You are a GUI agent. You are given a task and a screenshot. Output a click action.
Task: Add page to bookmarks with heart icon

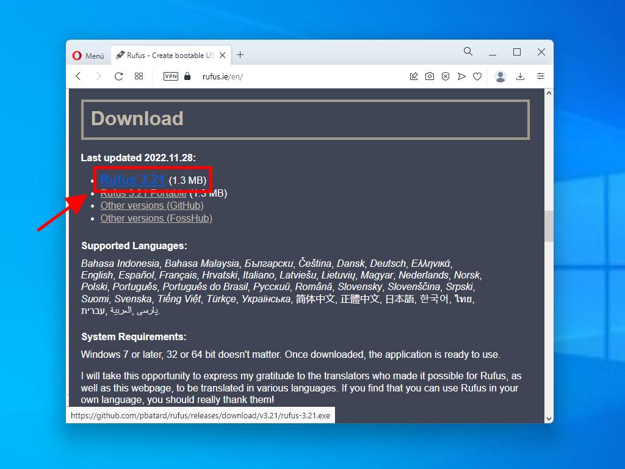point(477,76)
